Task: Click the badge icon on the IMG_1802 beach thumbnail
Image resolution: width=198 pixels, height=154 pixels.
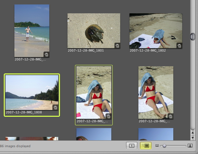Action: (179, 46)
